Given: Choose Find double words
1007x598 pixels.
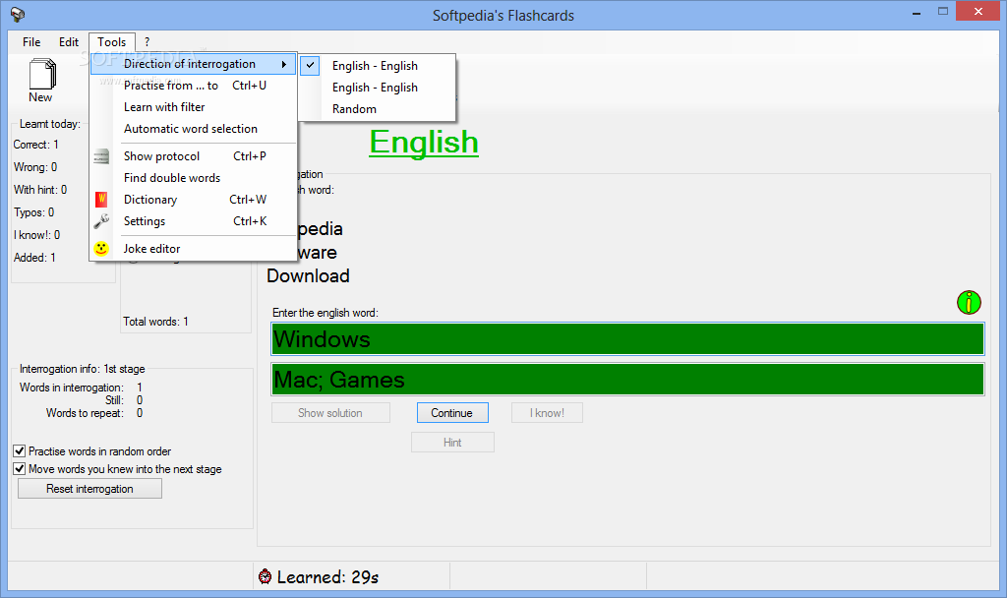Looking at the screenshot, I should coord(194,178).
